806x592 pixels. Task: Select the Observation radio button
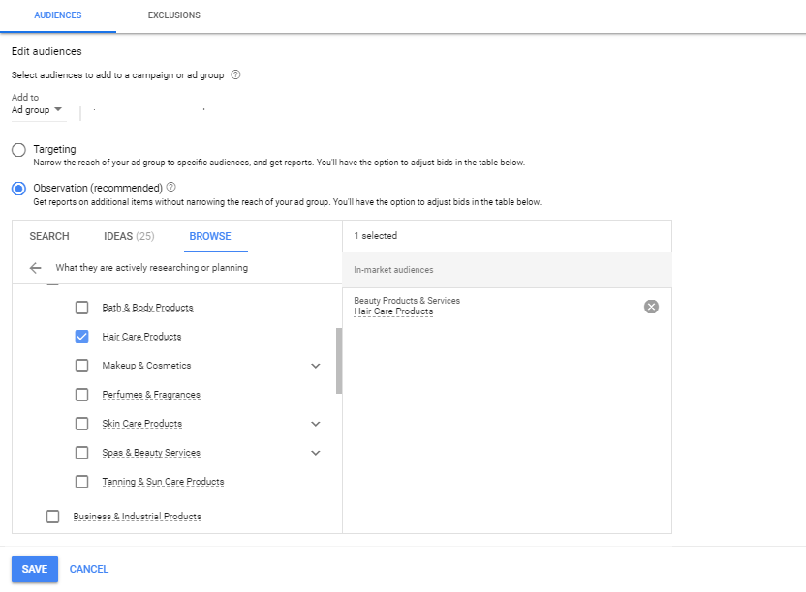tap(18, 189)
